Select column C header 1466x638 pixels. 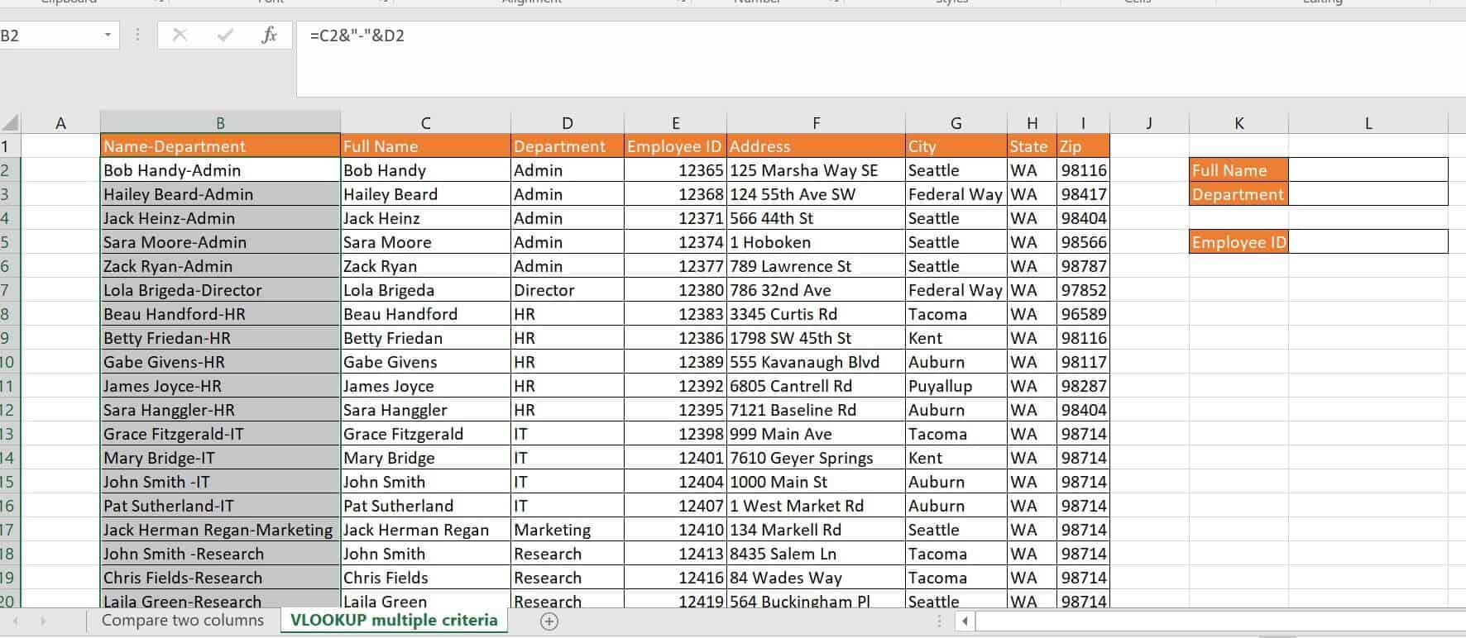[425, 123]
